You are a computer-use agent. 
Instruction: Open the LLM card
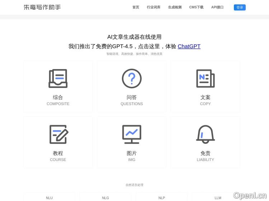coord(218,197)
